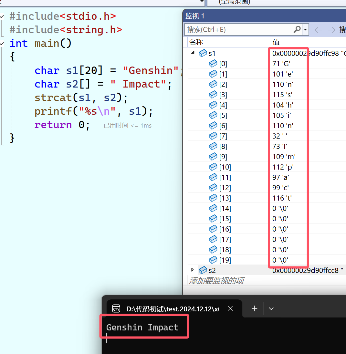The image size is (346, 354).
Task: Select value 104 'h' in Watch list
Action: pos(283,105)
